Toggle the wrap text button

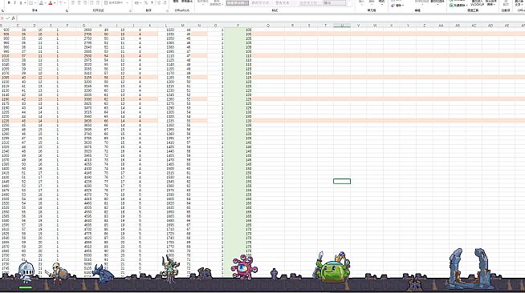coord(113,2)
